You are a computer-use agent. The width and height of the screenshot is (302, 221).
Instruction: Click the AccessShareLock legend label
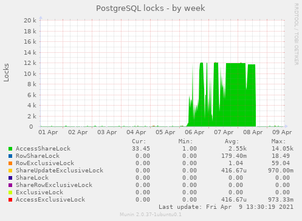[x=43, y=149]
